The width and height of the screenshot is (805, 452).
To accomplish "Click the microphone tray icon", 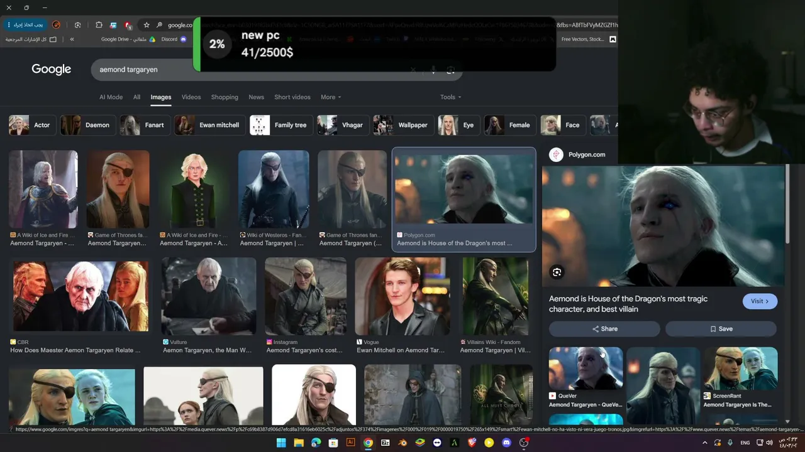I will click(730, 443).
